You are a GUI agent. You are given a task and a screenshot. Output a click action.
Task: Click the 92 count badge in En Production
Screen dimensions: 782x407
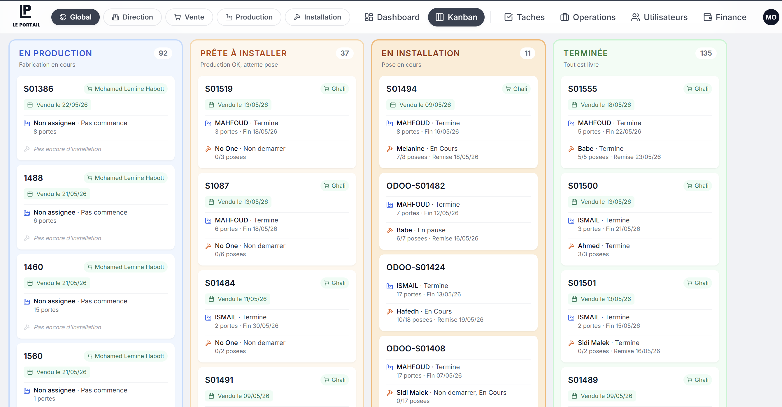(163, 53)
